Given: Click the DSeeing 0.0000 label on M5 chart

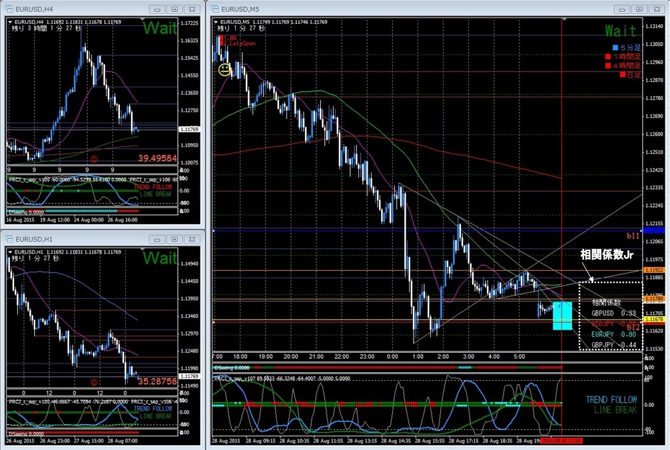Looking at the screenshot, I should 232,367.
